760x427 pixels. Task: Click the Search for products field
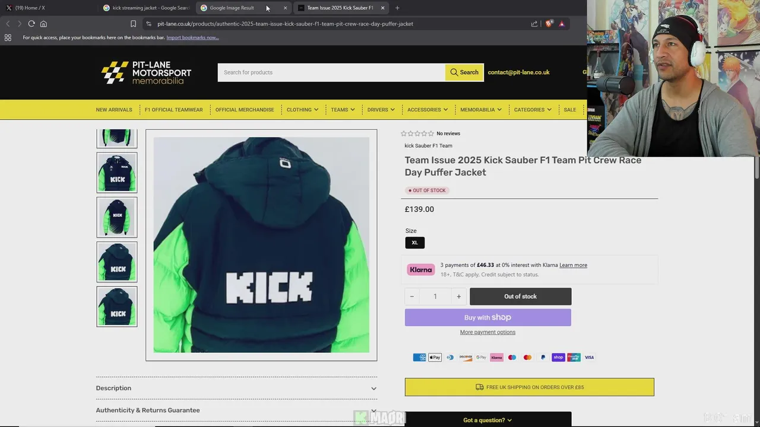[x=331, y=72]
